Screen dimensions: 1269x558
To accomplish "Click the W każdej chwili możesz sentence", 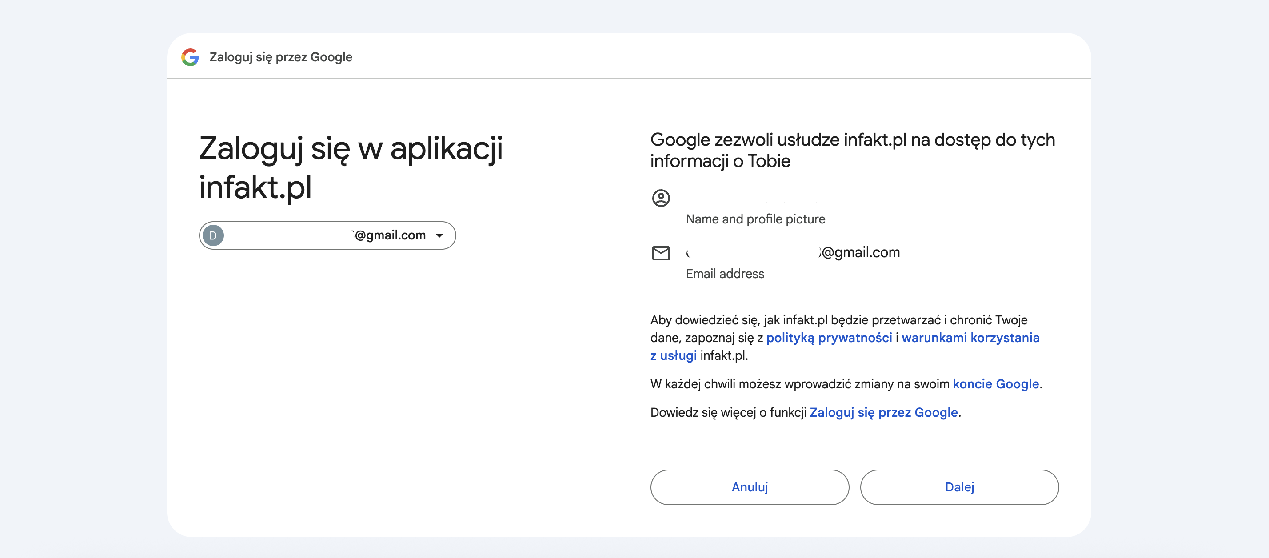I will (846, 384).
